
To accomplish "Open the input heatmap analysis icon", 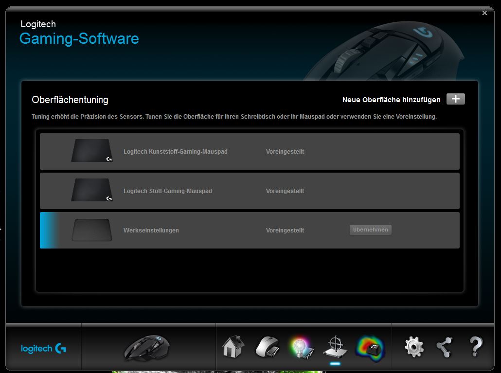I will point(370,347).
